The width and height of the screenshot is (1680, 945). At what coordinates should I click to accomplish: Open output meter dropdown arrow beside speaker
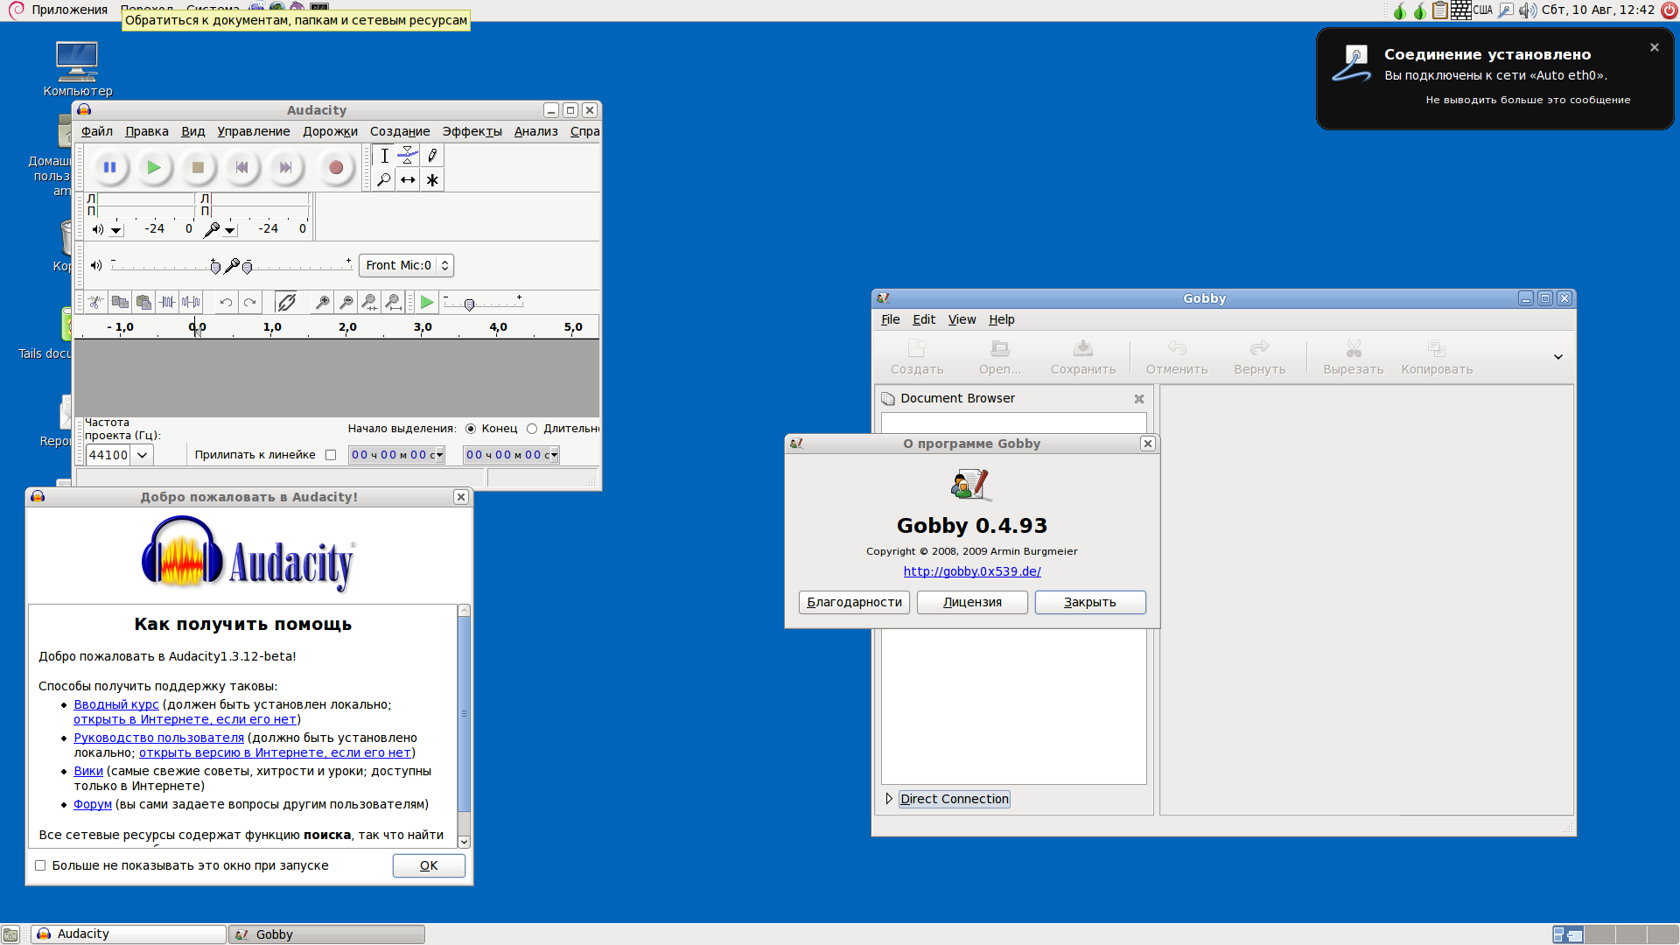coord(116,230)
